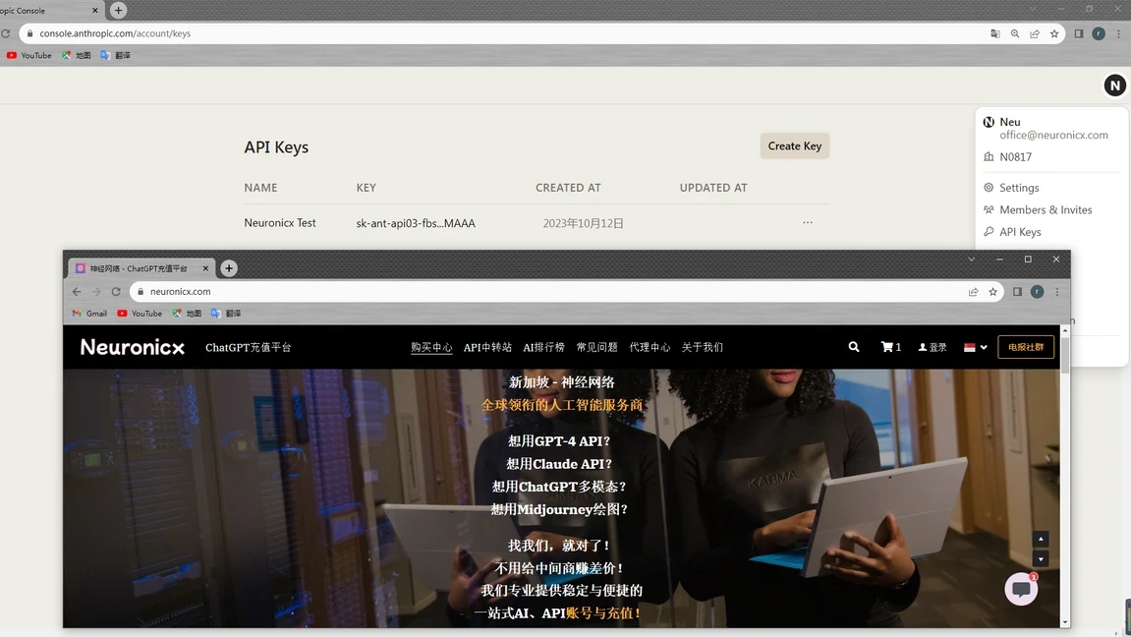The width and height of the screenshot is (1131, 637).
Task: Open API中转站 nav item
Action: pyautogui.click(x=487, y=347)
